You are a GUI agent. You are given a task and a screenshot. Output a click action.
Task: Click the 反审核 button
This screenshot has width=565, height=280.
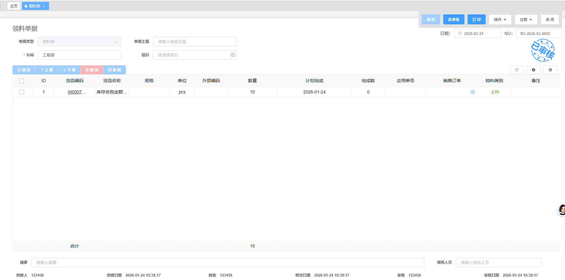click(x=453, y=20)
